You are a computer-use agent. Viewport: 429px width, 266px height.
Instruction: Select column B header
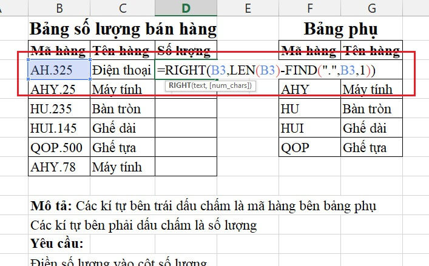tap(59, 8)
